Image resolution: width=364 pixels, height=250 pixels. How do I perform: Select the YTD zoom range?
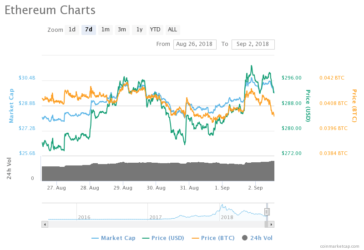pyautogui.click(x=156, y=30)
